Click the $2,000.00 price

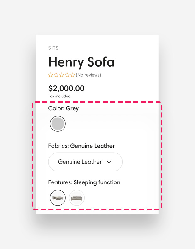coord(66,89)
